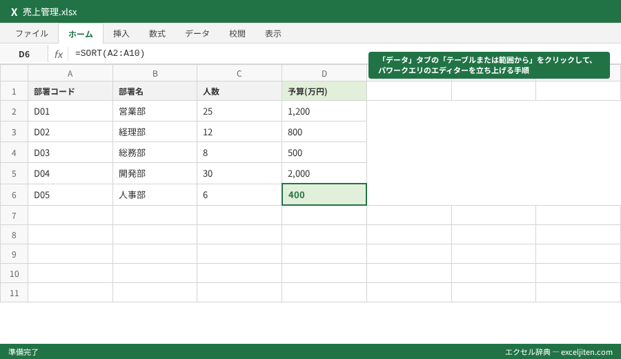Click the name box showing D6
Screen dimensions: 621x359
click(x=24, y=54)
